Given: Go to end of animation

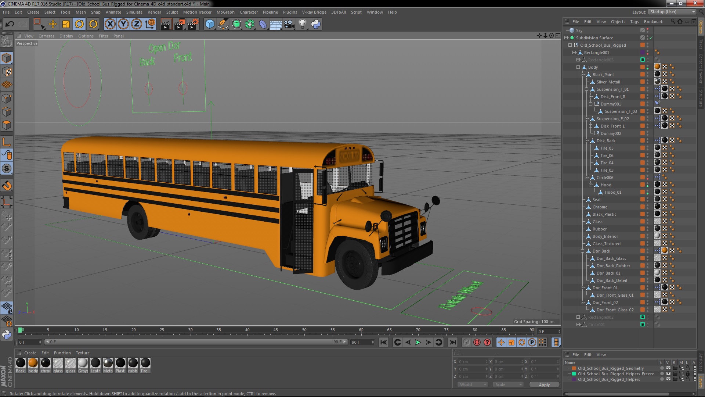Looking at the screenshot, I should pos(453,342).
